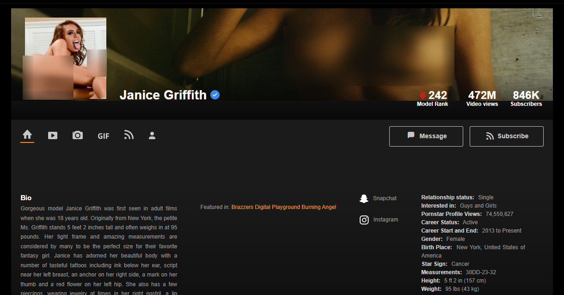Click the blue verified badge beside the name
The height and width of the screenshot is (295, 564).
tap(215, 95)
